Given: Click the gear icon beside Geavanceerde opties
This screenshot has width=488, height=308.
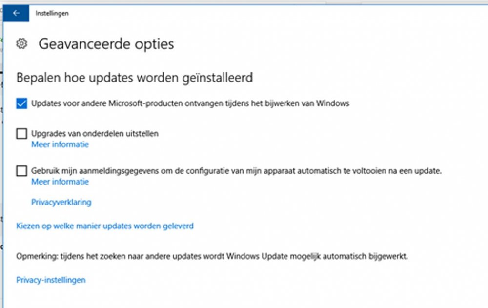Looking at the screenshot, I should (x=21, y=44).
